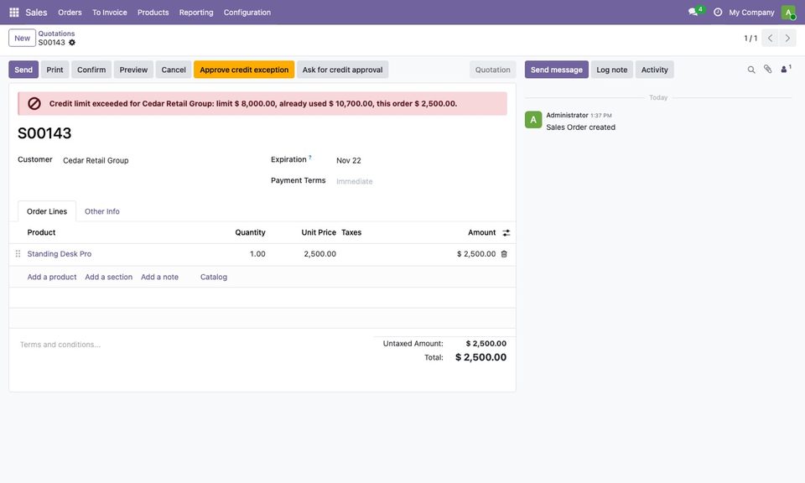
Task: Click the Sales app title
Action: [36, 13]
